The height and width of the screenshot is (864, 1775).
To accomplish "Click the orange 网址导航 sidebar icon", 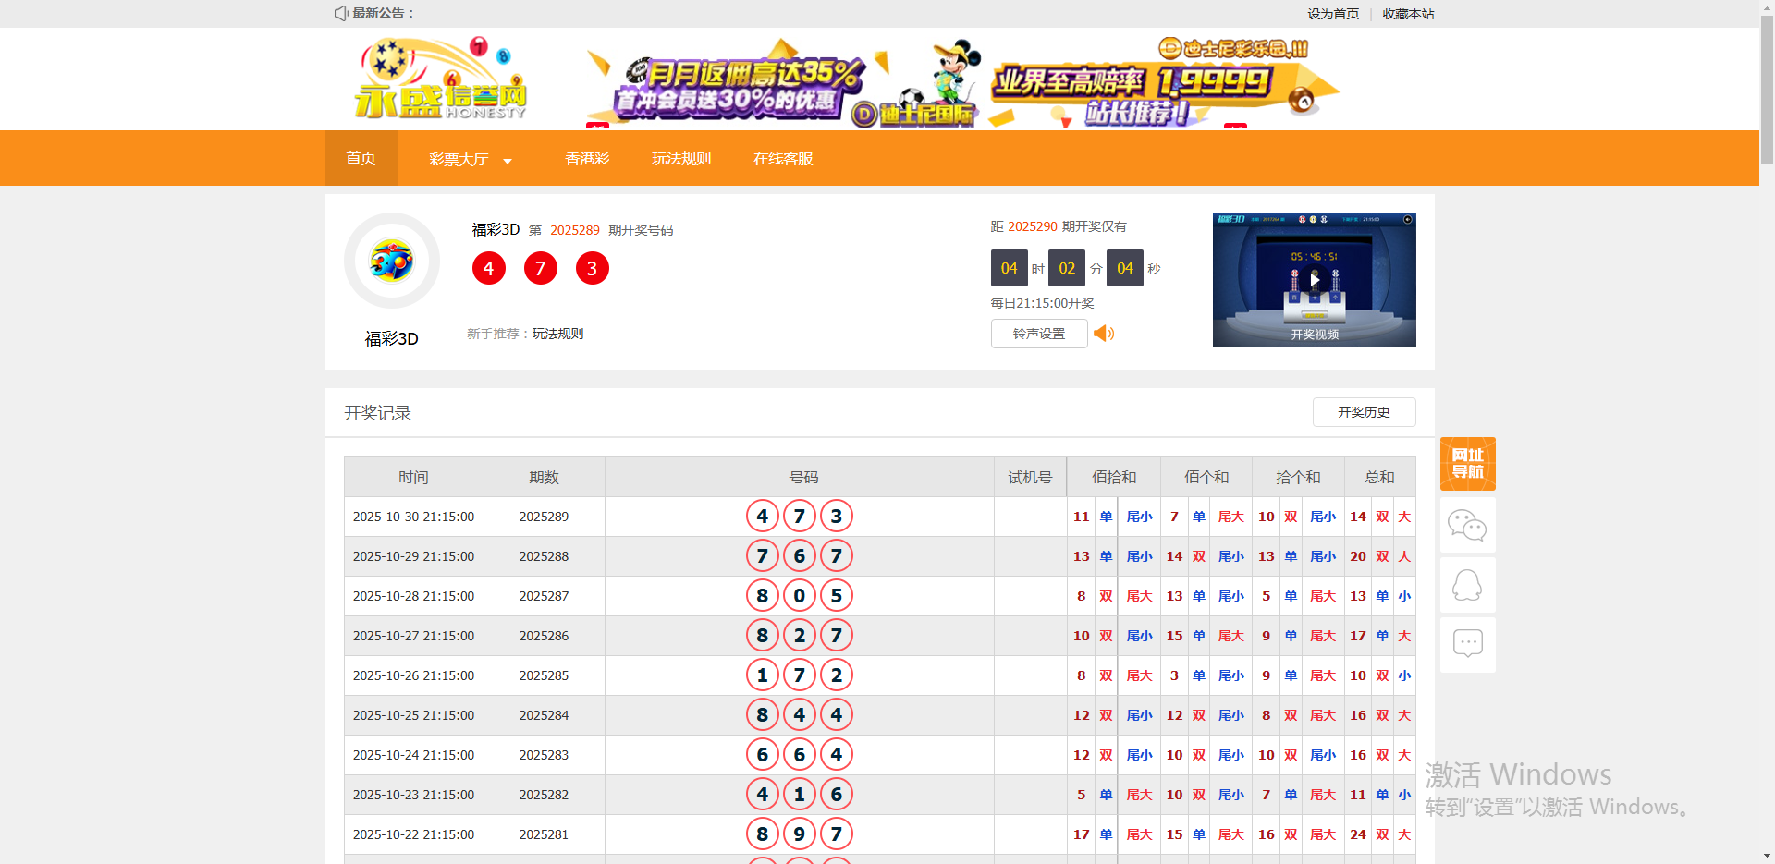I will (1467, 464).
